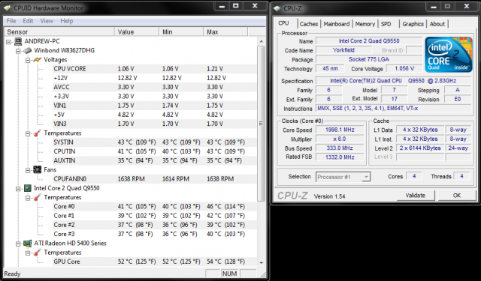Image resolution: width=481 pixels, height=281 pixels.
Task: Collapse the ATI Radeon Temperatures branch
Action: (28, 253)
